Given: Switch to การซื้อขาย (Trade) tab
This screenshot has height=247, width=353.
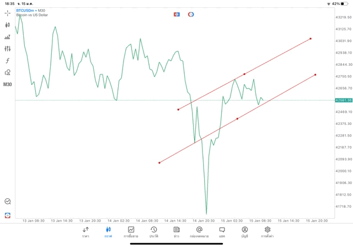Looking at the screenshot, I should (131, 232).
